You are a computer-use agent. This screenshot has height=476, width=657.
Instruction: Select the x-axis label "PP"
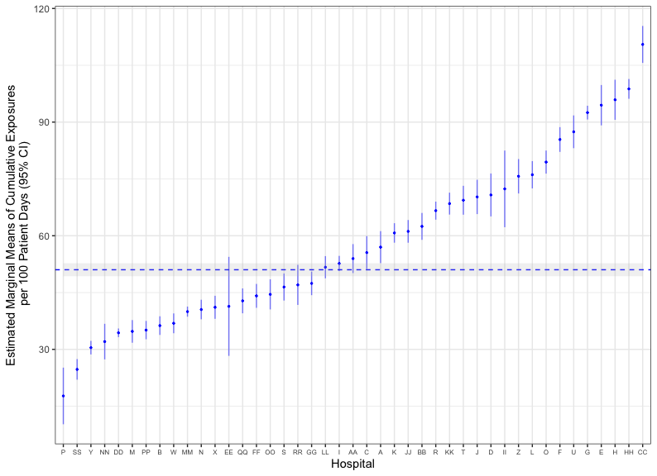146,452
